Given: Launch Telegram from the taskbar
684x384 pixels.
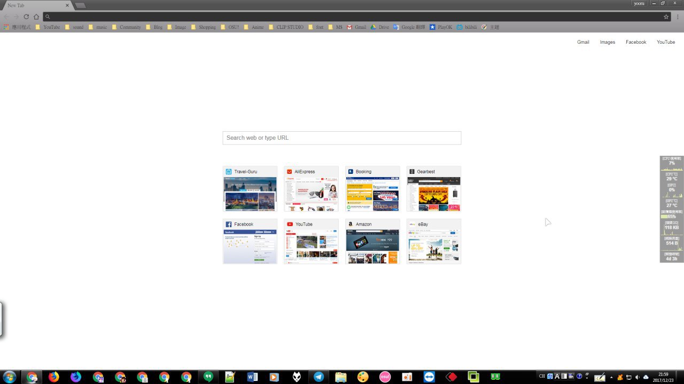Looking at the screenshot, I should (x=318, y=377).
